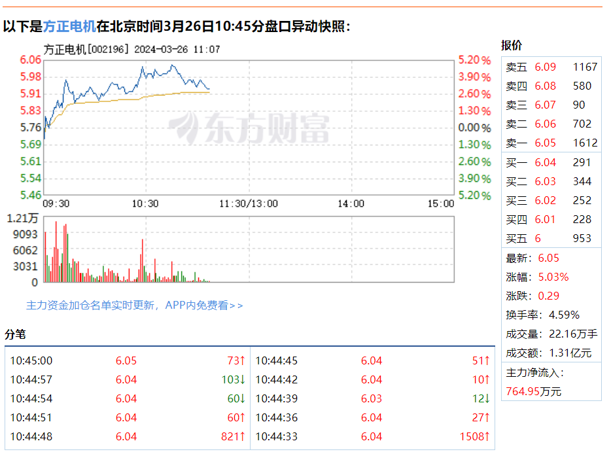Click the 卖一 volume 1612

585,143
